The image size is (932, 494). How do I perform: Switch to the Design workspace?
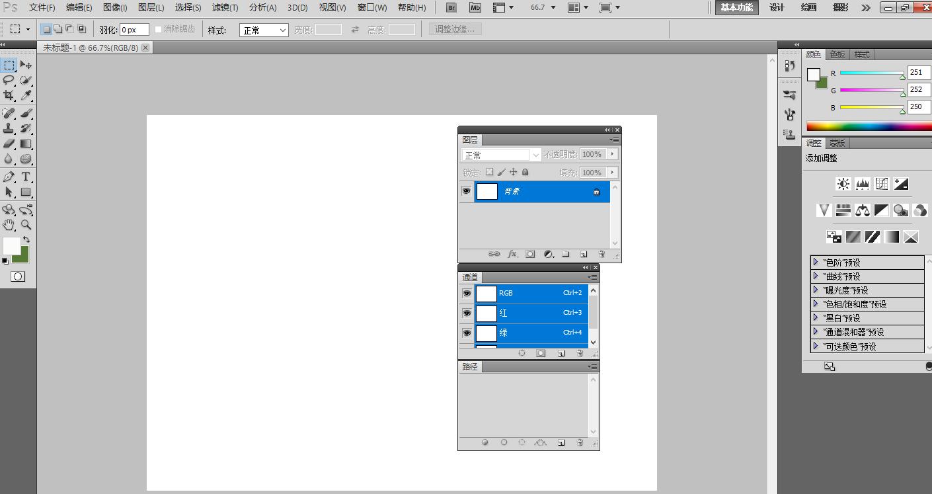coord(777,8)
